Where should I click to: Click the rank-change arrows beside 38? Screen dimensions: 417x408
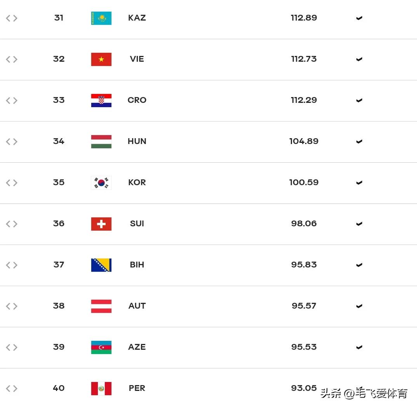[12, 306]
